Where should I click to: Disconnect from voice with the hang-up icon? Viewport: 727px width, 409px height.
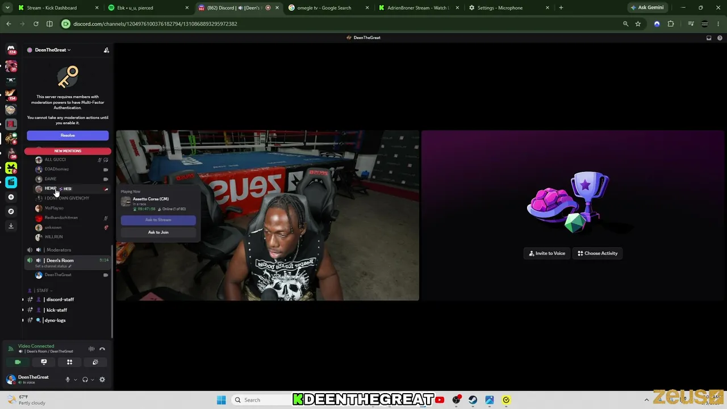click(x=102, y=349)
